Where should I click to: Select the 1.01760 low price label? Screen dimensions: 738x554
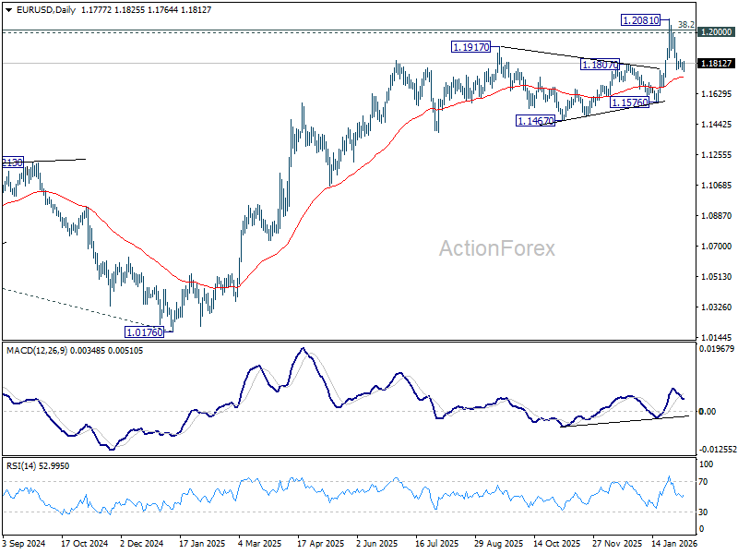(145, 332)
